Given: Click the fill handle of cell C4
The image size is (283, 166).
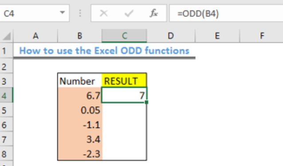Looking at the screenshot, I should click(146, 102).
